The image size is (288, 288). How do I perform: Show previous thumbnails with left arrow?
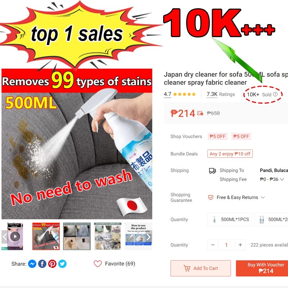click(5, 237)
